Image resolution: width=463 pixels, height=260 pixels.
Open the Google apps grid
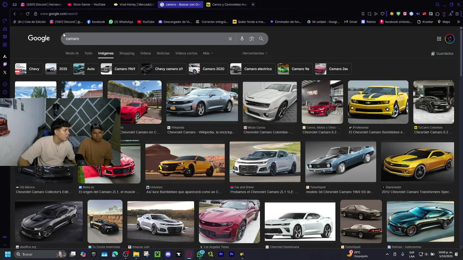pyautogui.click(x=439, y=39)
